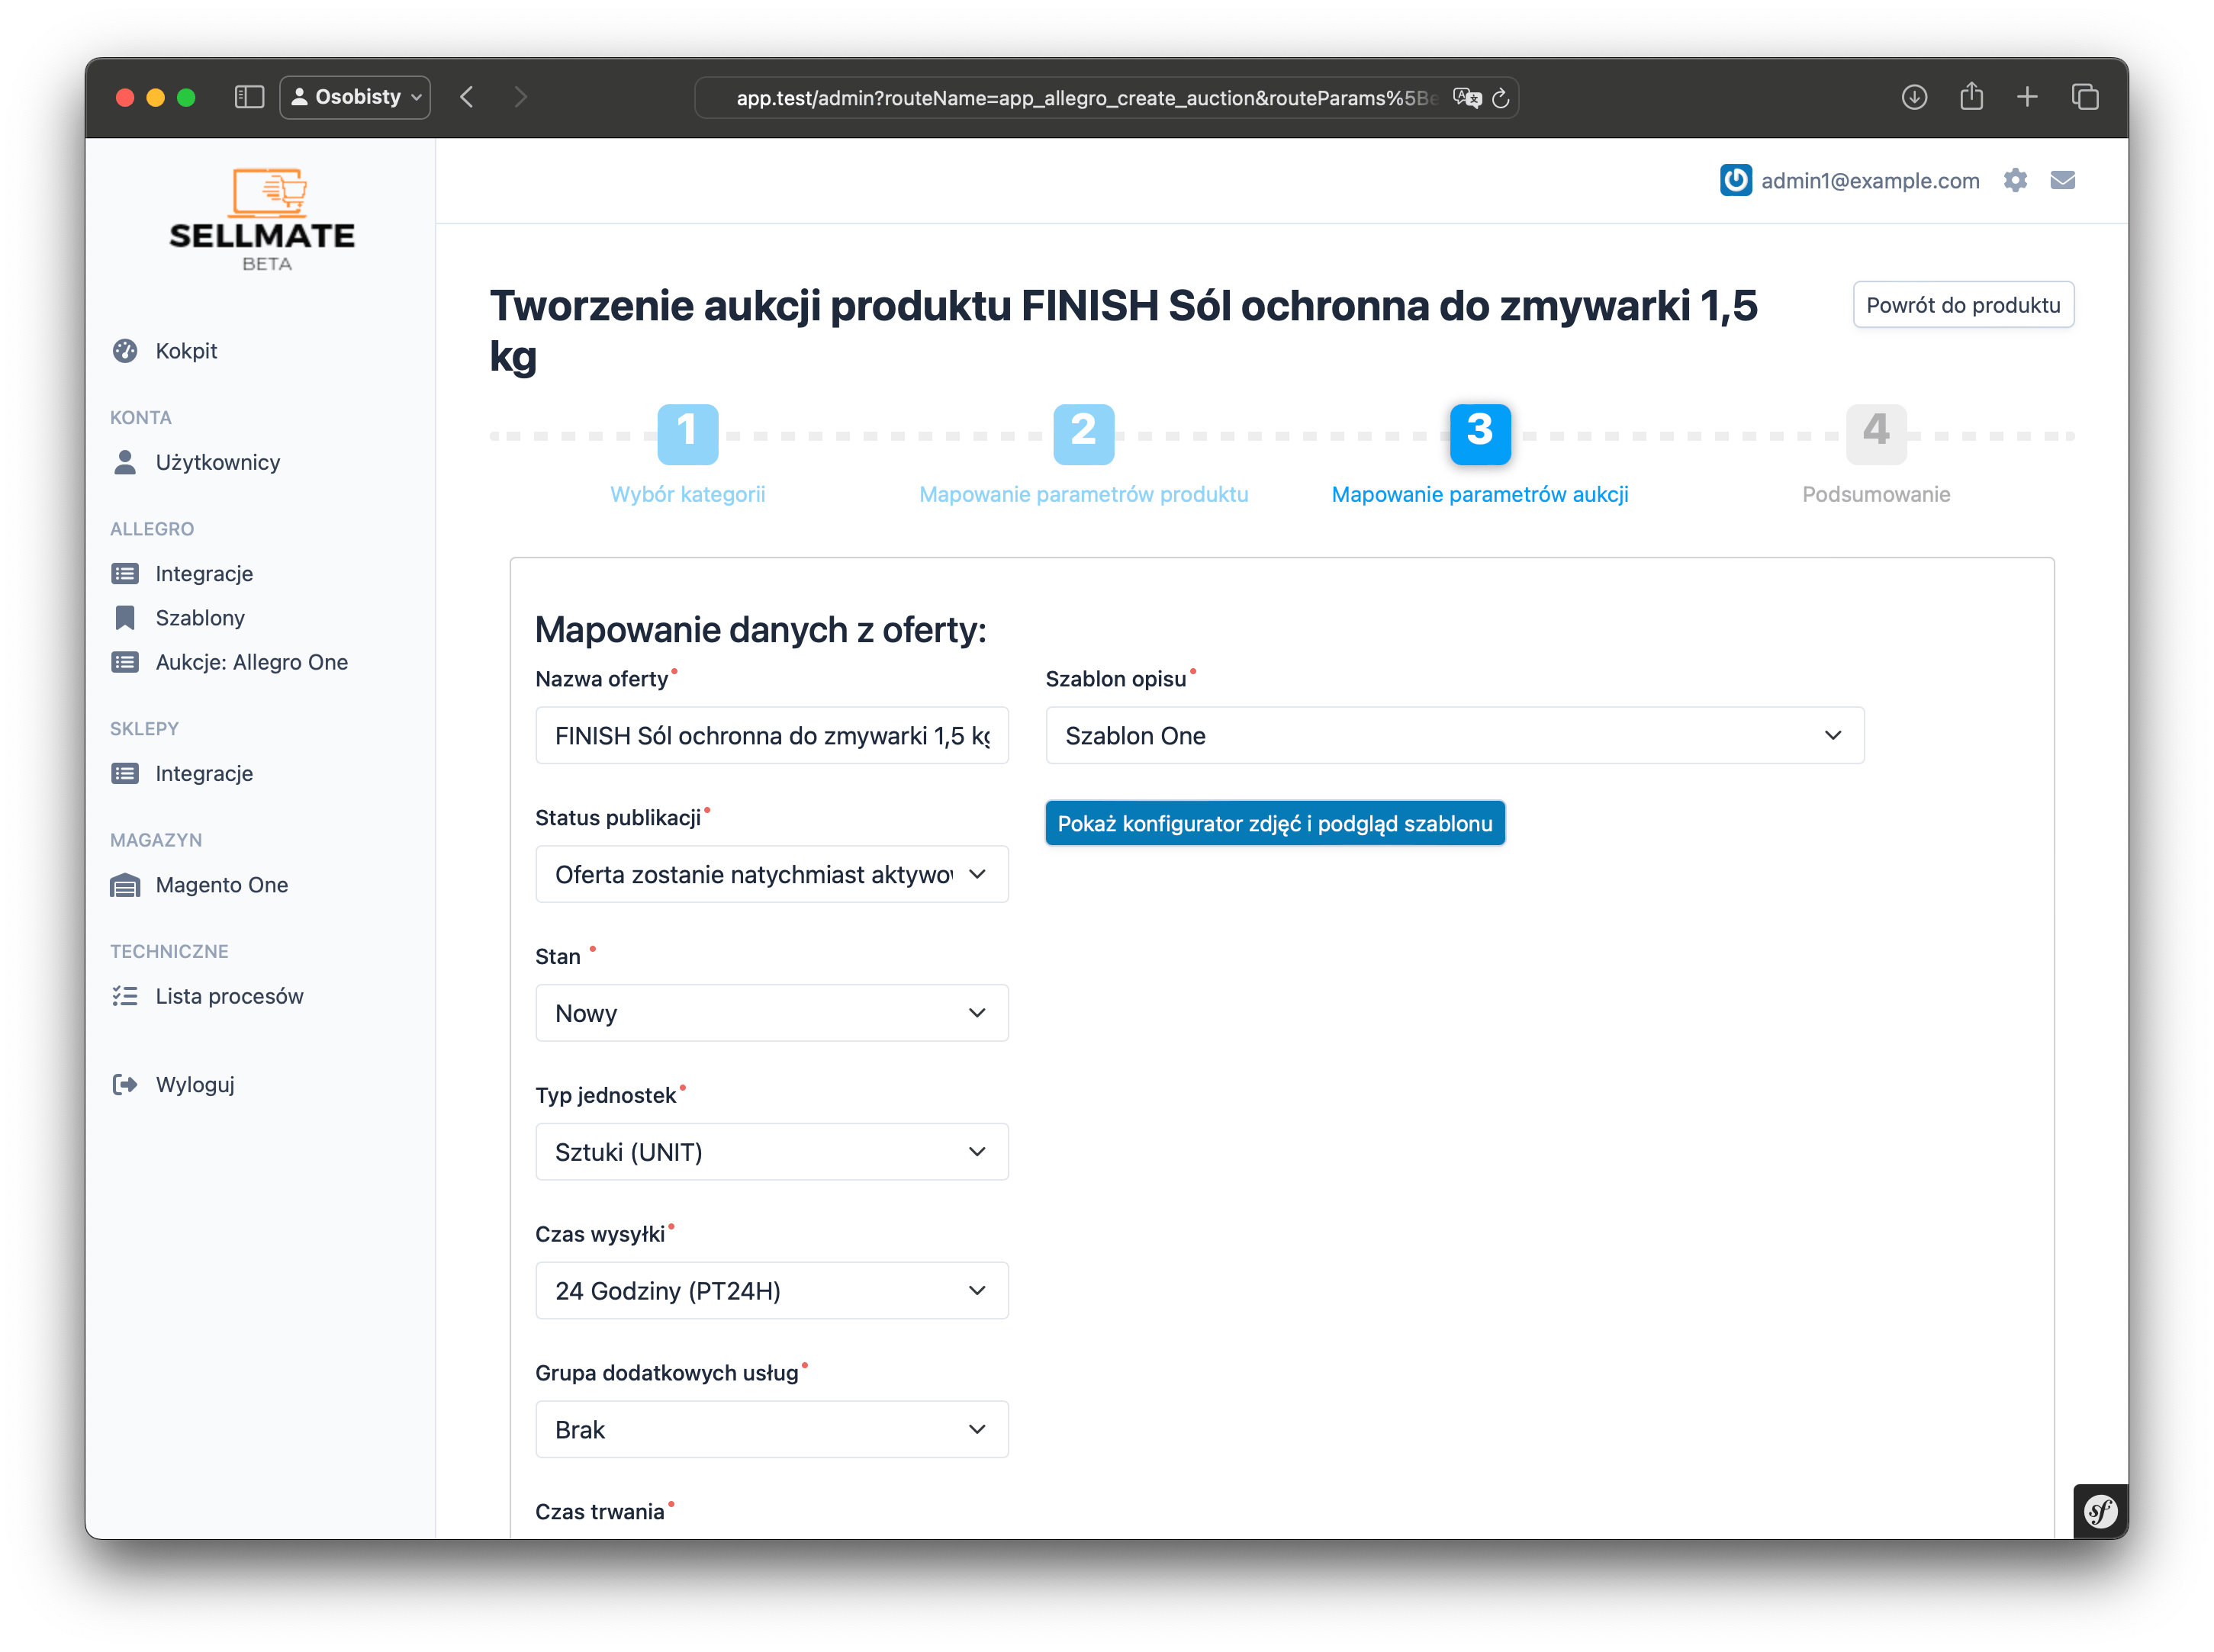Click Pokaż konfigurator zdjęć i podgląd szablonu
The image size is (2214, 1652).
point(1275,823)
